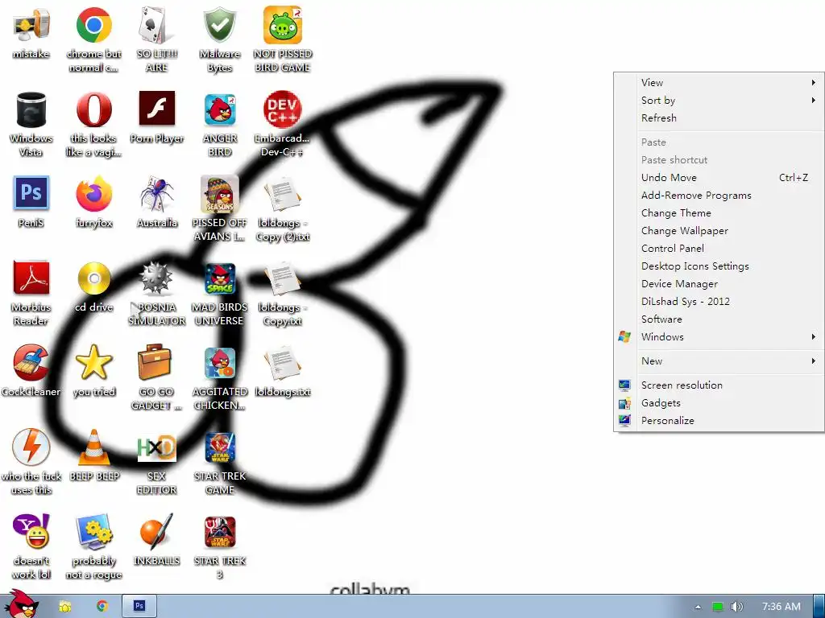The image size is (825, 618).
Task: Click the Windows Vista recycle bin icon
Action: pos(31,124)
